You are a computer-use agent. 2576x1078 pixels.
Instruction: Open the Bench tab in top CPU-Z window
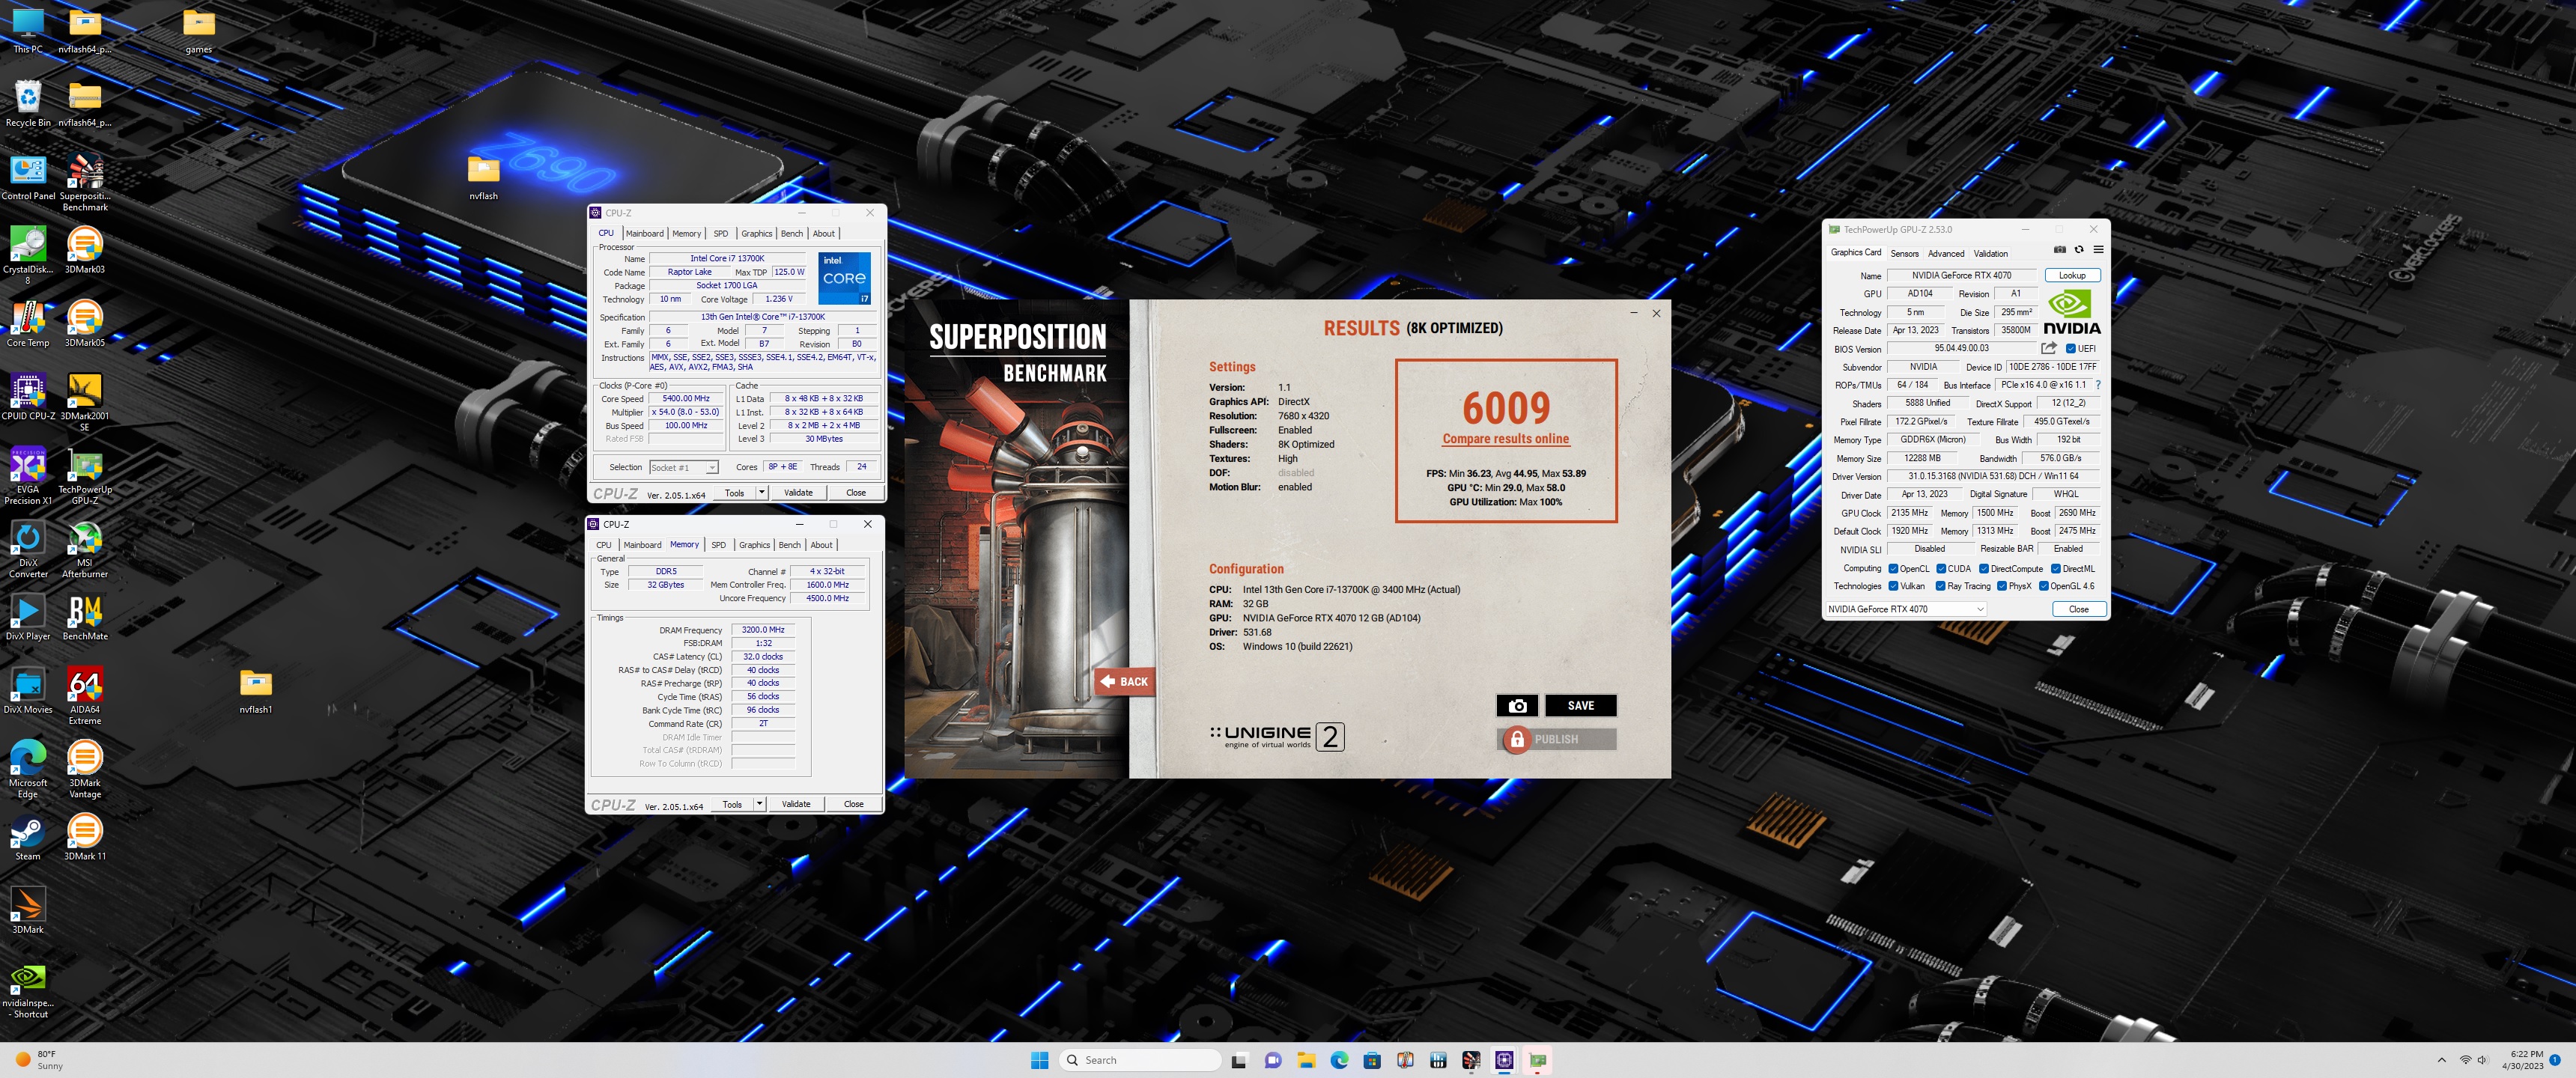[792, 234]
